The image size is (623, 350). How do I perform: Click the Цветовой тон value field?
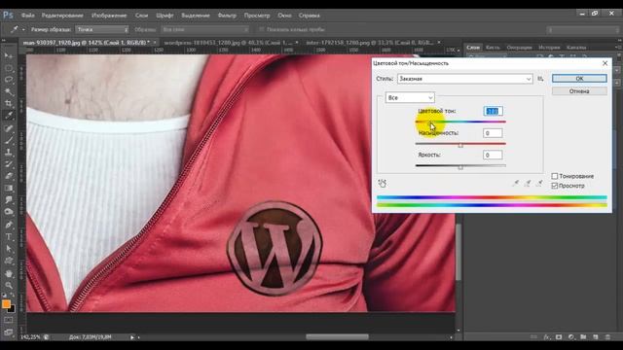pos(493,111)
